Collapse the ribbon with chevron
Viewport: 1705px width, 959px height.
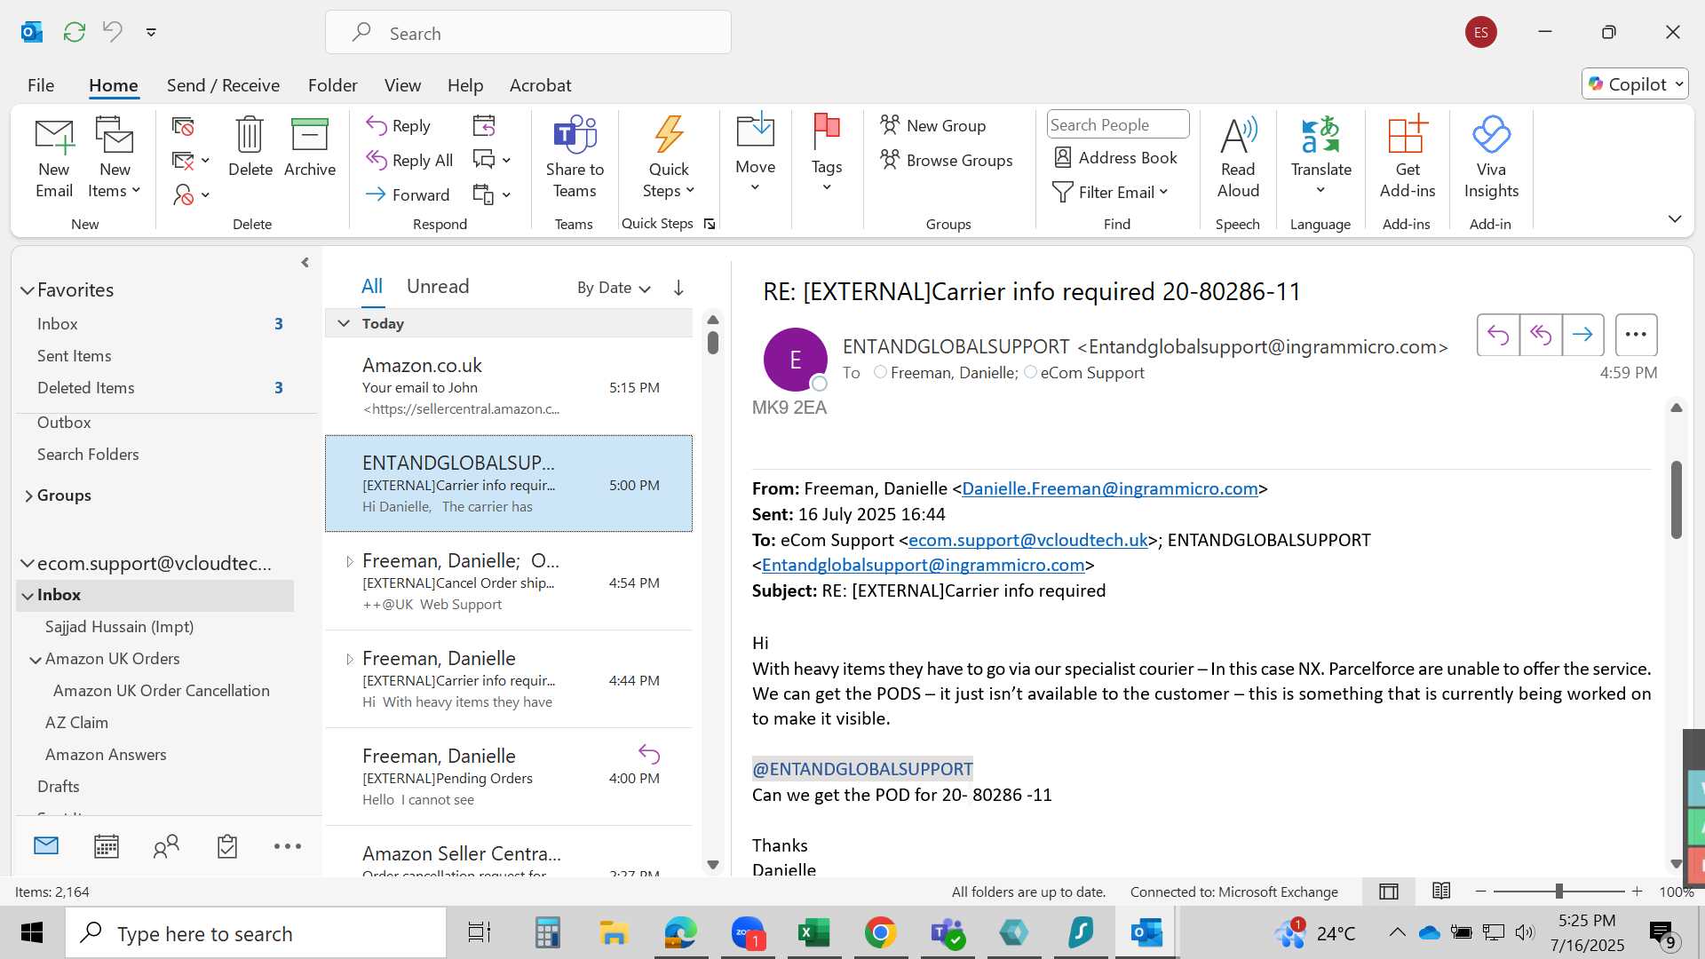coord(1675,218)
